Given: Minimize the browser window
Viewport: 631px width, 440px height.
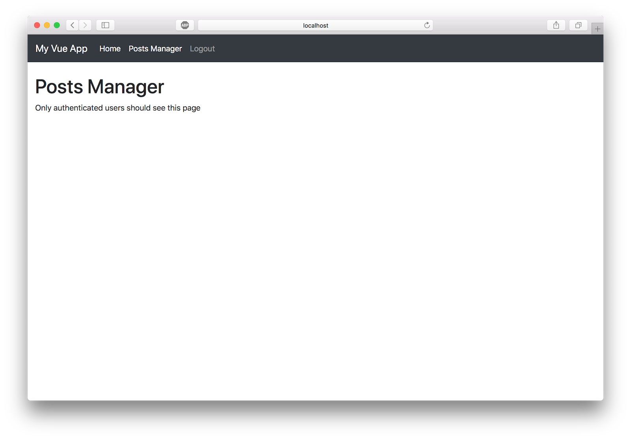Looking at the screenshot, I should coord(47,25).
